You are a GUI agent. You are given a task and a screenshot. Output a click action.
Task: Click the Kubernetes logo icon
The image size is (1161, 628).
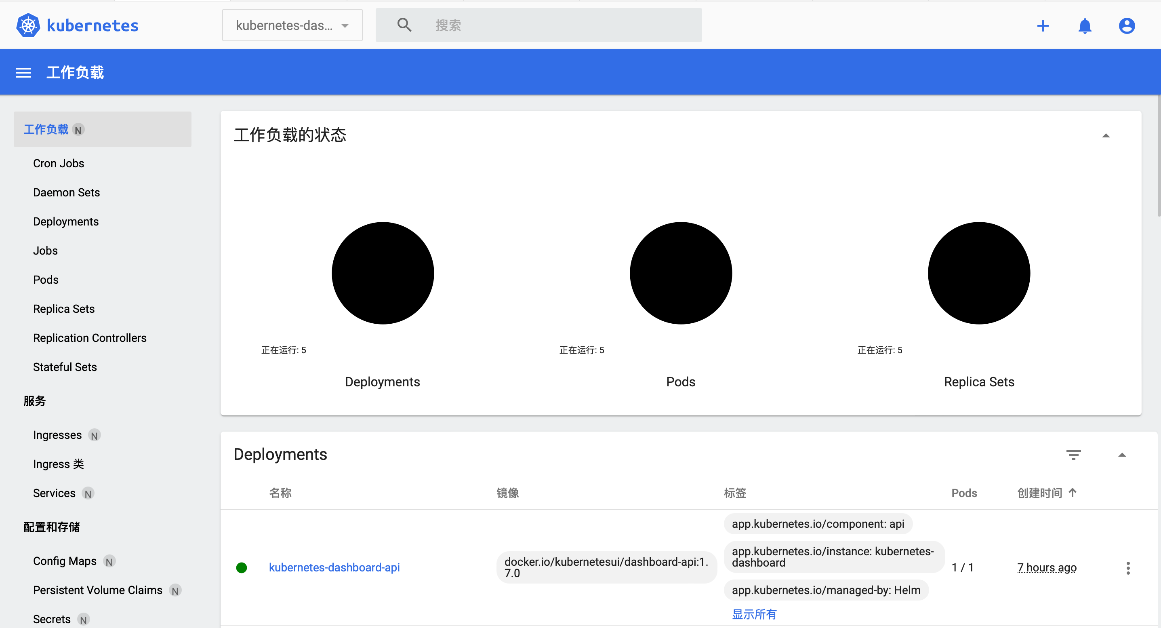click(28, 25)
